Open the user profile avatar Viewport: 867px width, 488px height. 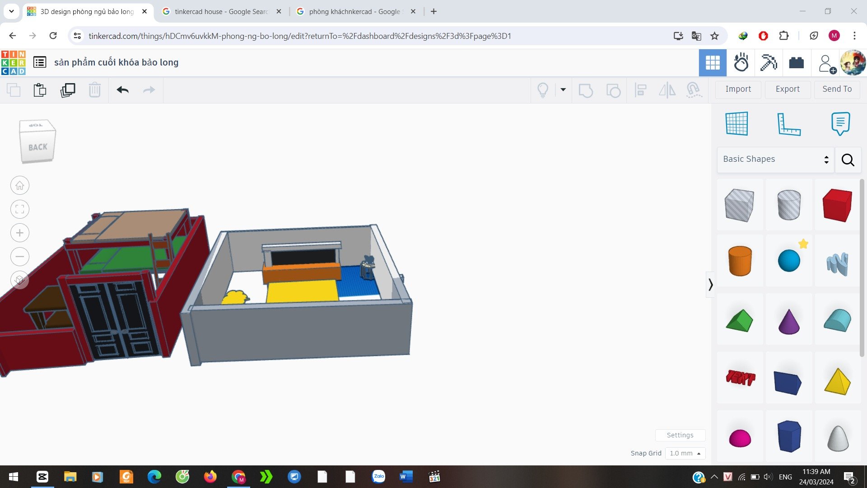pos(853,62)
